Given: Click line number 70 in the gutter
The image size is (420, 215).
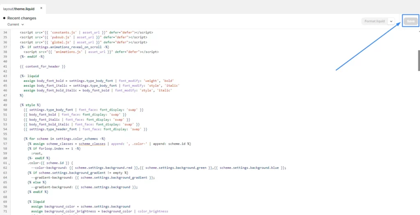Looking at the screenshot, I should pos(5,206).
